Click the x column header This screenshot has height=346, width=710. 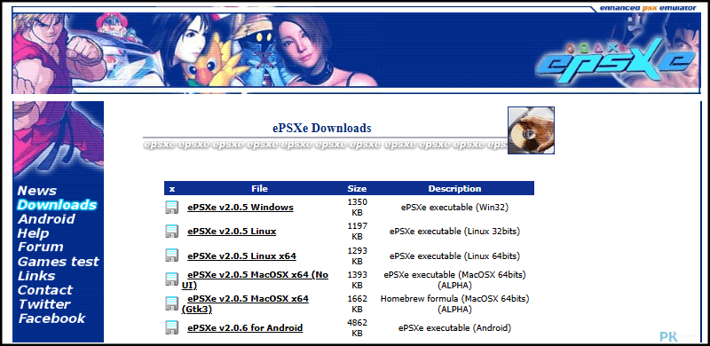[x=172, y=189]
